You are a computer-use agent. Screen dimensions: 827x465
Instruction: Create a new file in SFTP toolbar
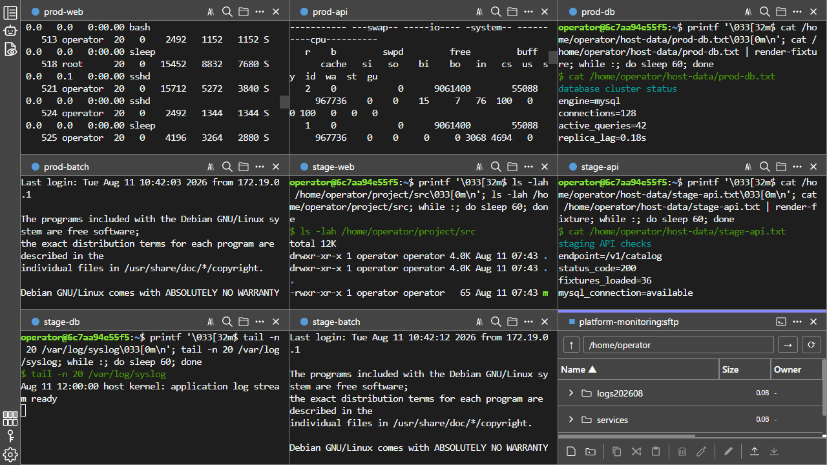point(571,451)
